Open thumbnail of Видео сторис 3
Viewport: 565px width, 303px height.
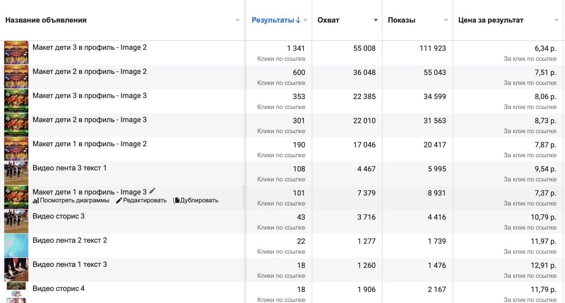pos(16,222)
